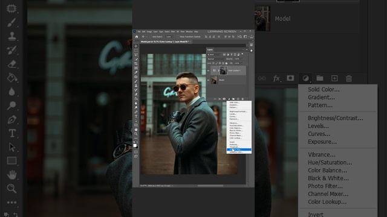The height and width of the screenshot is (217, 387).
Task: Click the enlarged adjustment layer icon in the background panel
Action: point(305,78)
